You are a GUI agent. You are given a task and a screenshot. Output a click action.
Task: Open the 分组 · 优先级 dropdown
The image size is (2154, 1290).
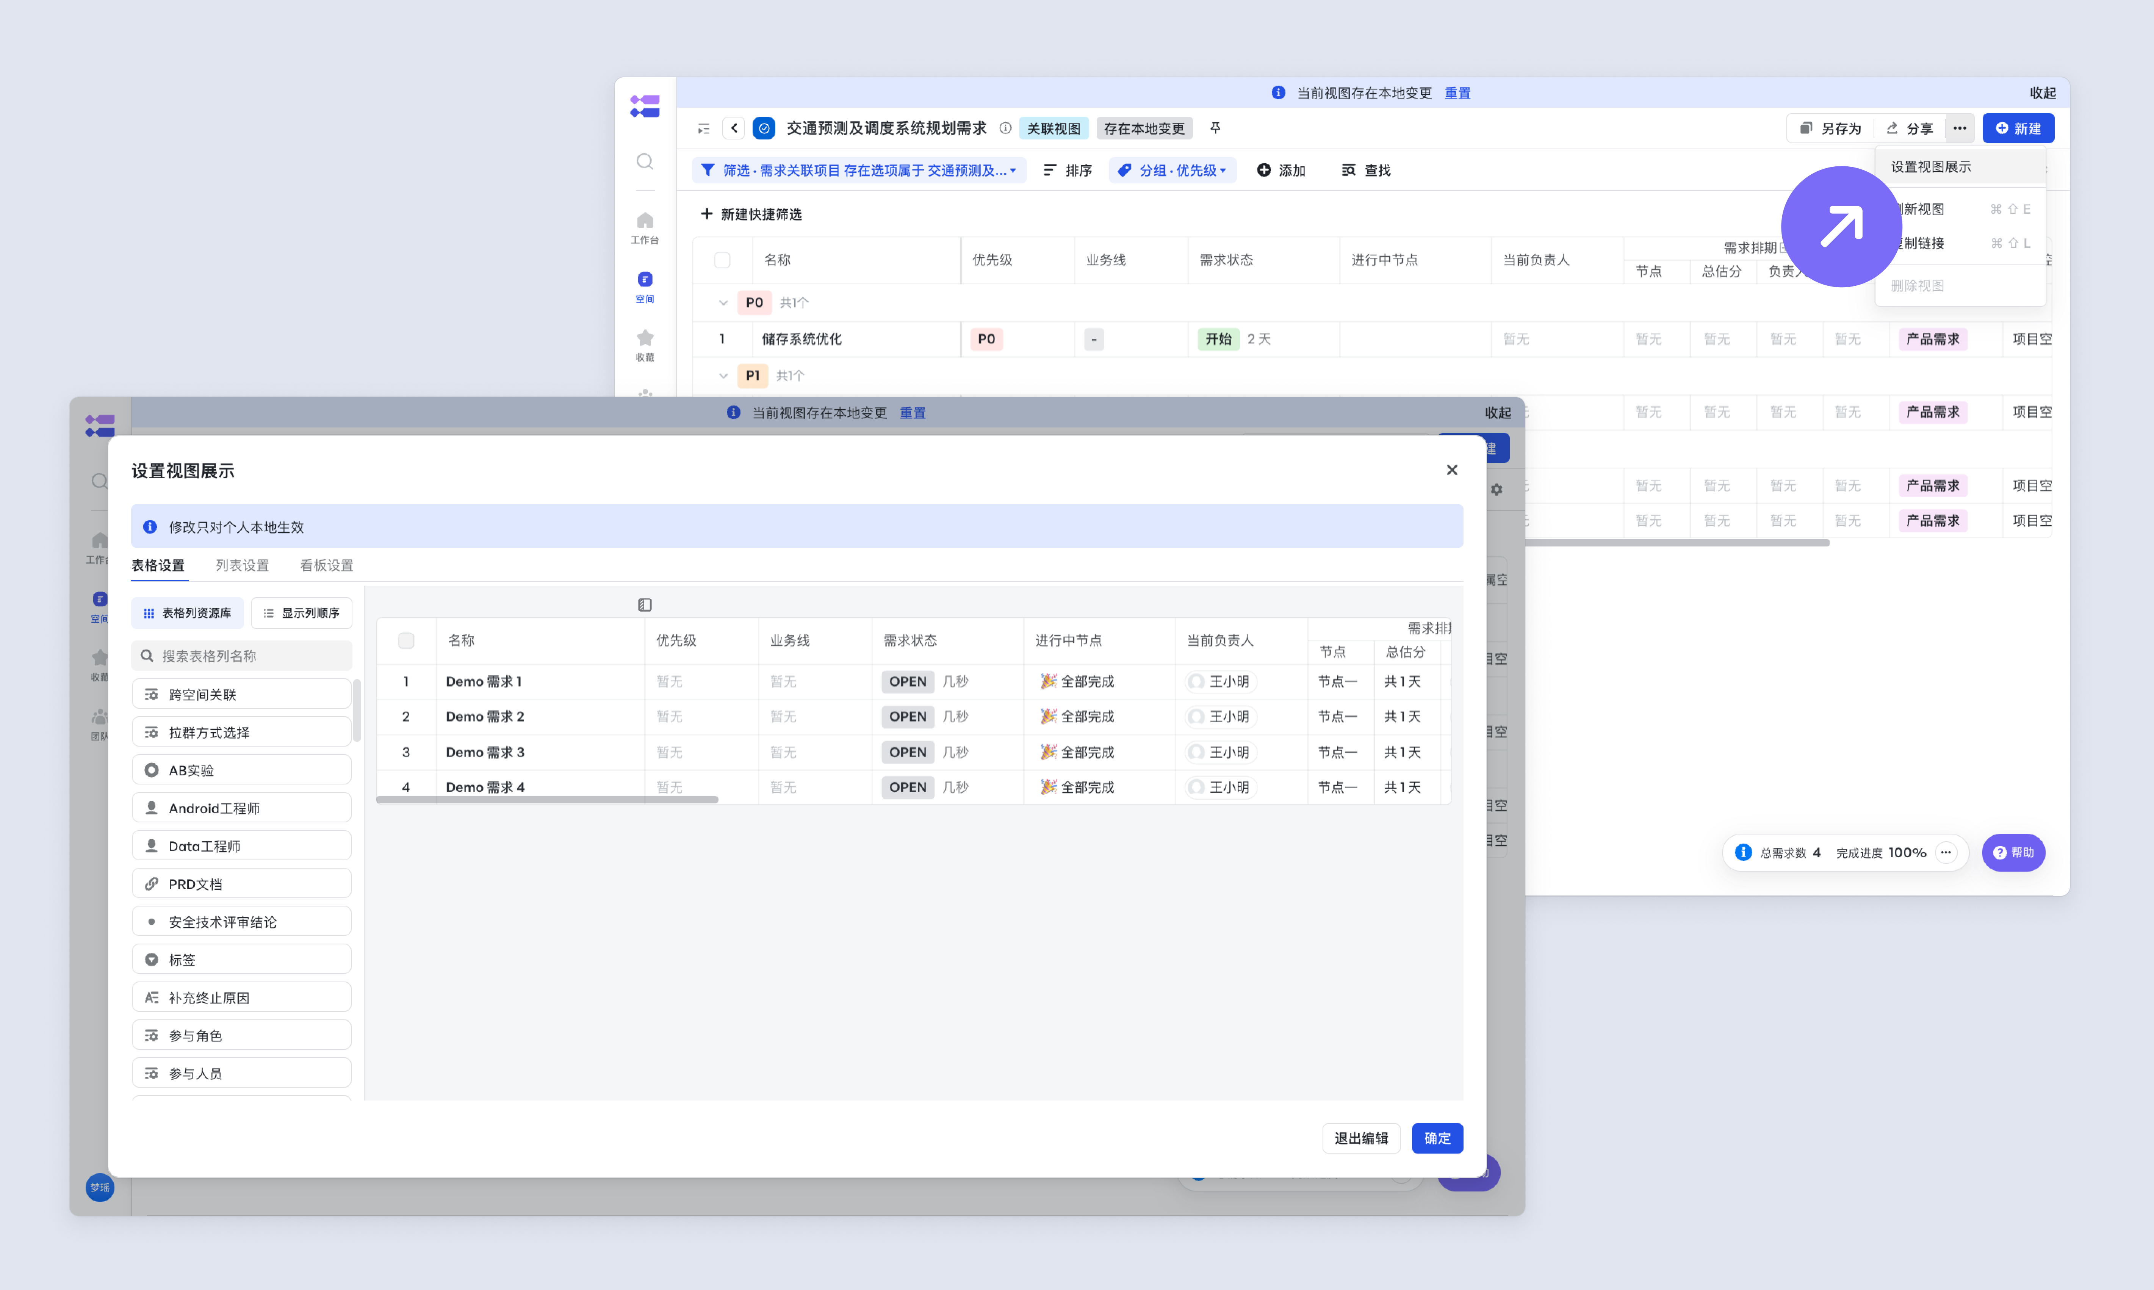click(1172, 171)
